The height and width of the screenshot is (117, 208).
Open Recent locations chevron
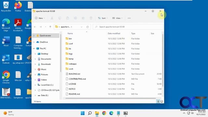coord(45,27)
